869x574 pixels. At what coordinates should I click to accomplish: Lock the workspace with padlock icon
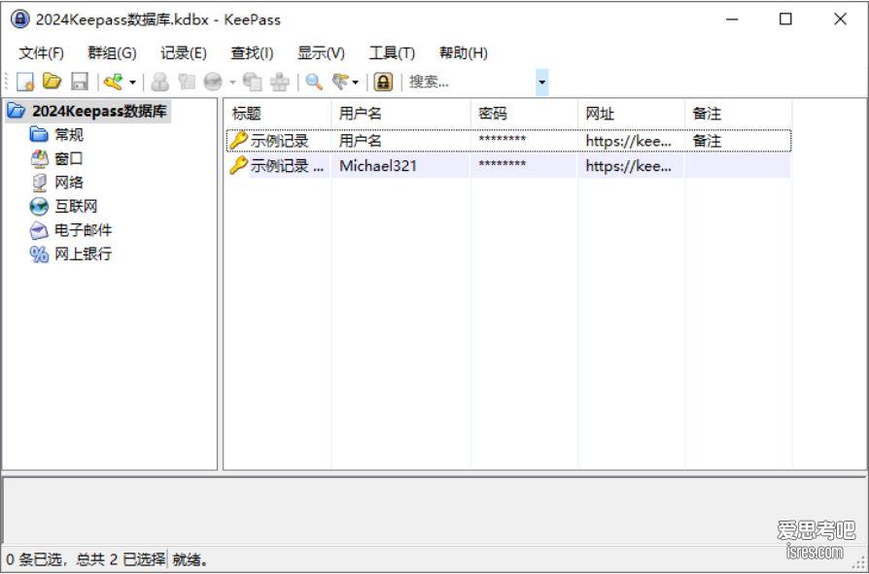pyautogui.click(x=383, y=82)
